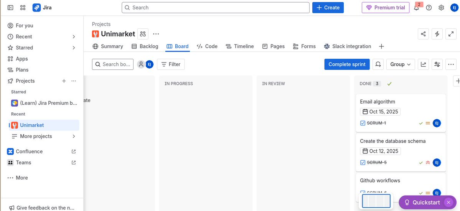Dismiss Quickstart with its X button

448,203
